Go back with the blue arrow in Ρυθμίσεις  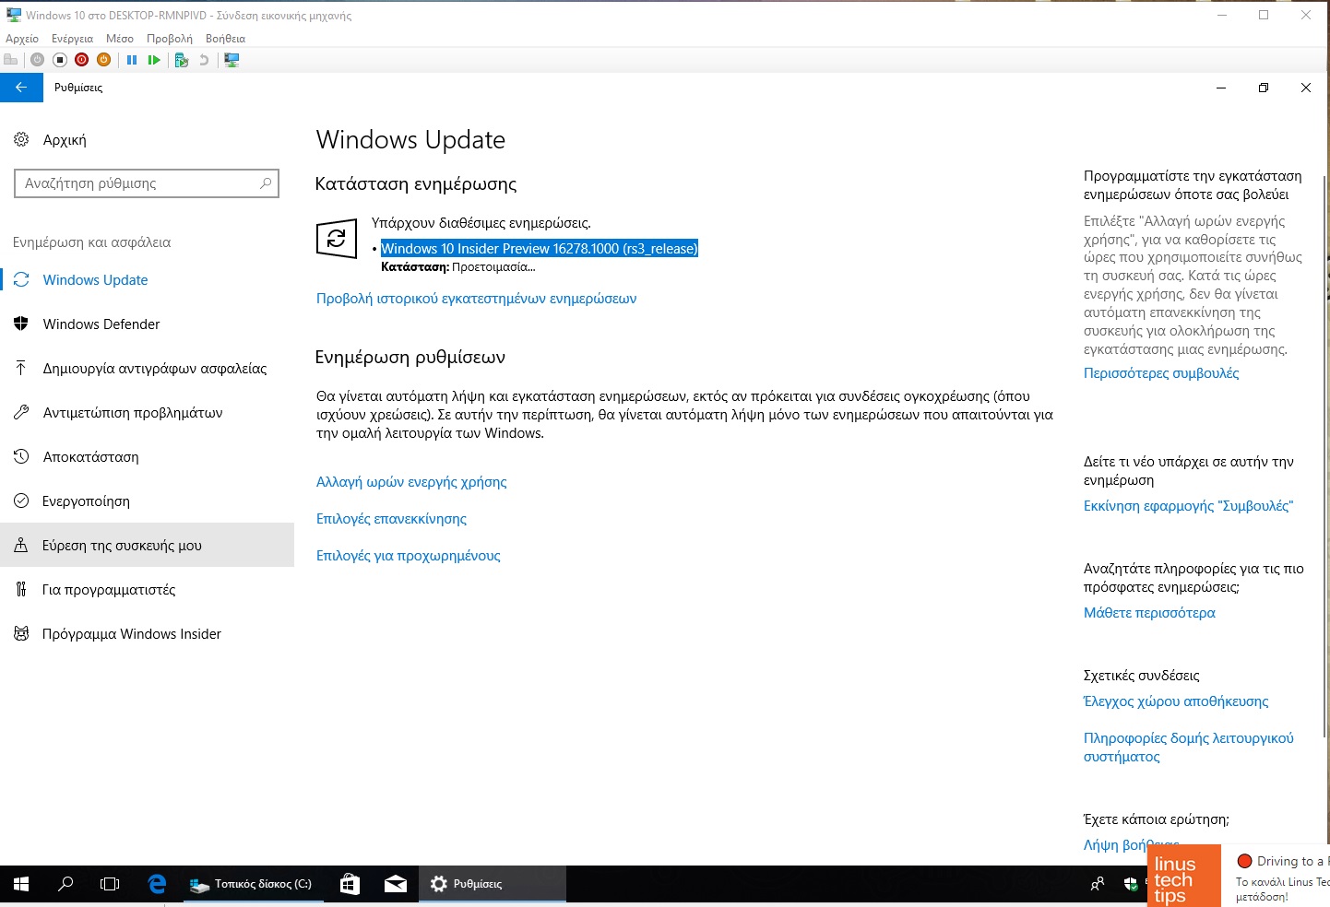(21, 88)
